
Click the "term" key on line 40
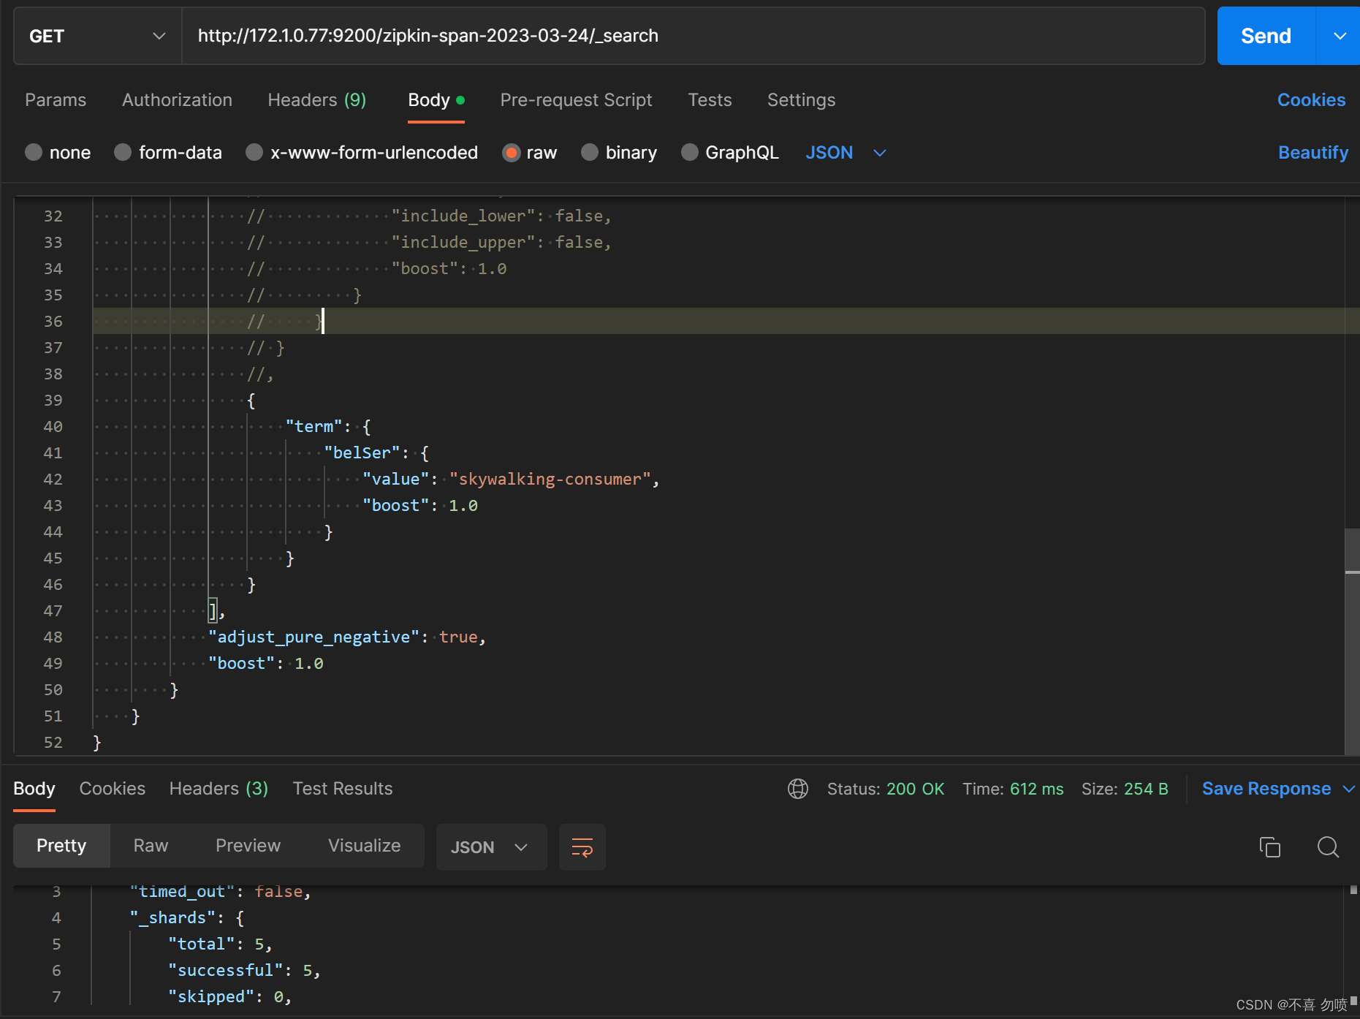coord(314,427)
